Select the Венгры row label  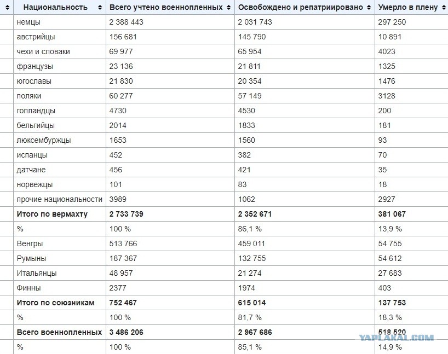30,243
